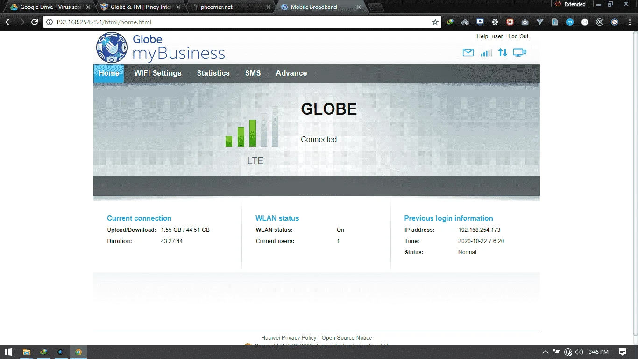Open the SMS envelope icon in header
Viewport: 638px width, 359px height.
tap(468, 53)
